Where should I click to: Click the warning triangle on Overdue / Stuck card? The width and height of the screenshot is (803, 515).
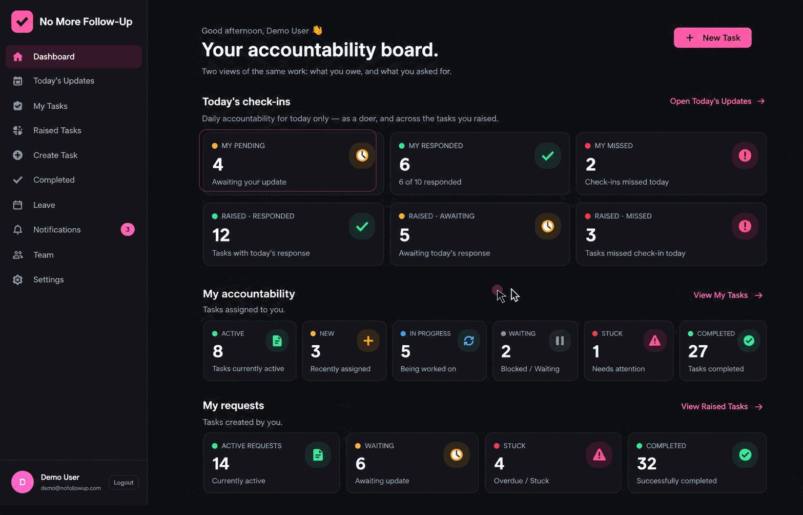point(600,455)
